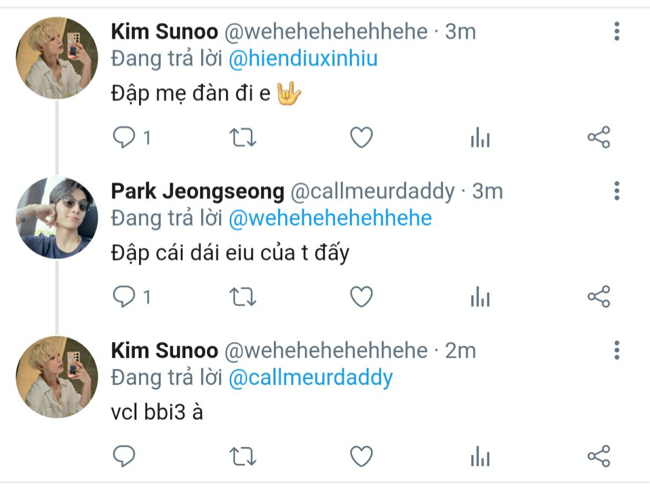This screenshot has width=650, height=487.
Task: Retweet the first Kim Sunoo tweet
Action: 243,138
